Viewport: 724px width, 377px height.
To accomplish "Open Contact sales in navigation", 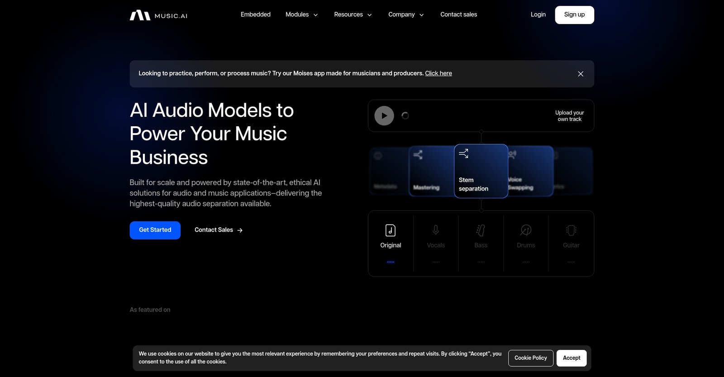I will pyautogui.click(x=459, y=14).
